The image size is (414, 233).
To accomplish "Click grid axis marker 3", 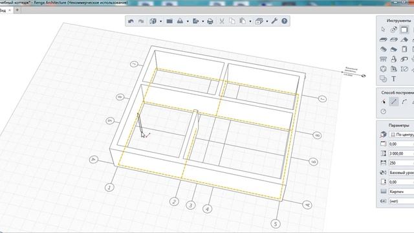I will tap(191, 205).
